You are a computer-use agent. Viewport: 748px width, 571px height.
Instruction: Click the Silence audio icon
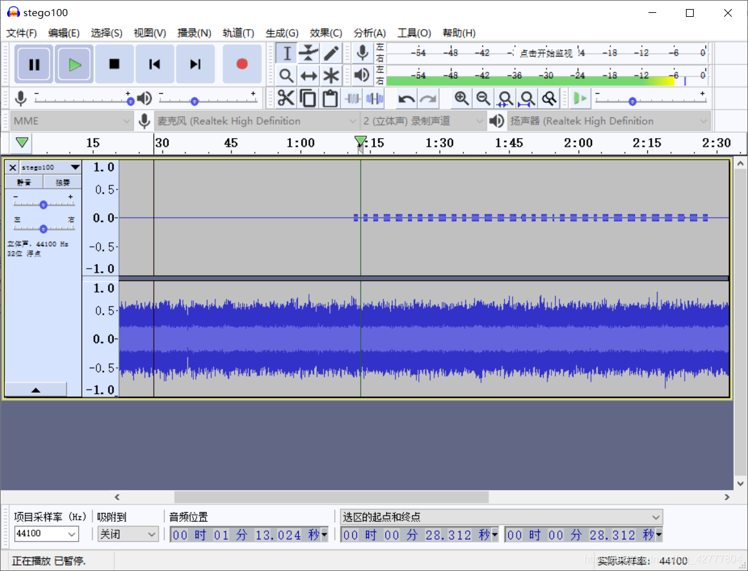(x=374, y=99)
